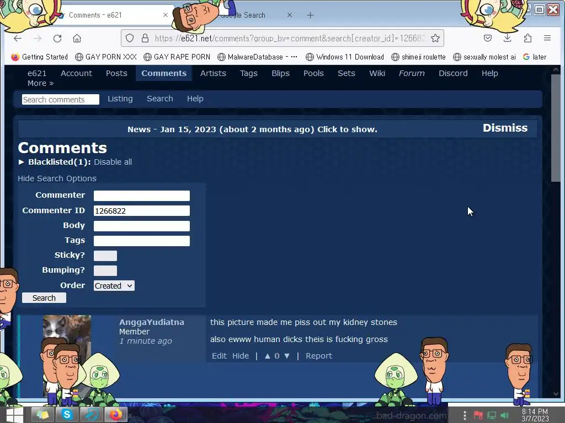Open the Getting Started bookmark
This screenshot has height=423, width=565.
click(40, 57)
